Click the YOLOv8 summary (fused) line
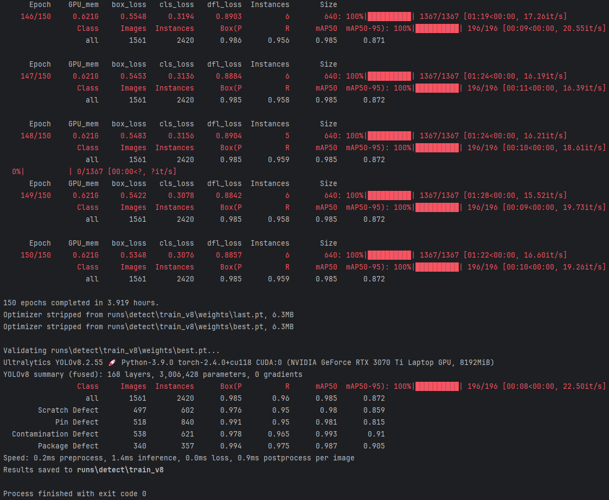The image size is (609, 500). [x=152, y=374]
